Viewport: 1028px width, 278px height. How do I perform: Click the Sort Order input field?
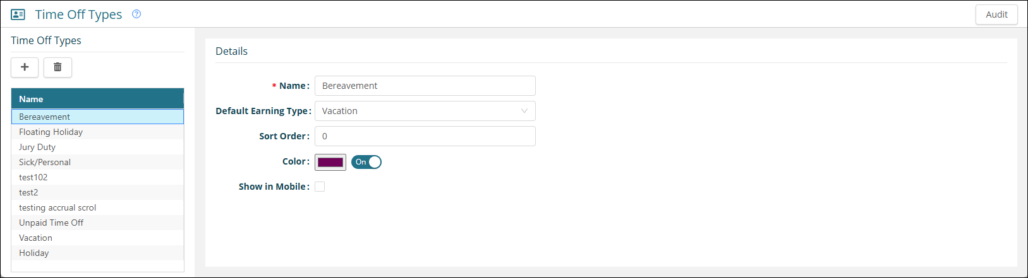(x=425, y=136)
